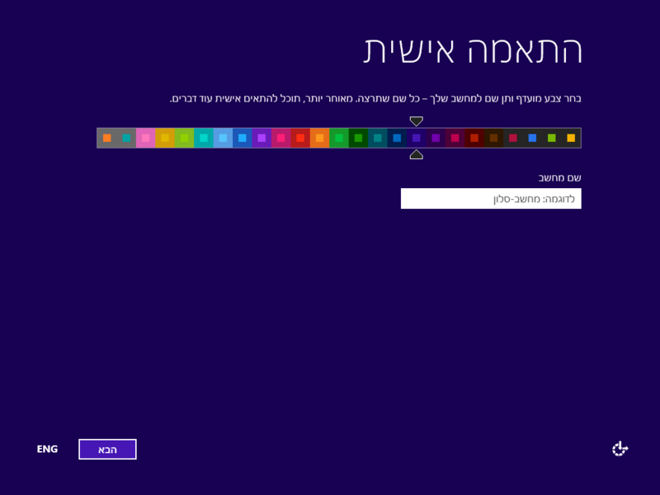Image resolution: width=660 pixels, height=495 pixels.
Task: Choose the hot pink magenta swatch
Action: [x=280, y=138]
